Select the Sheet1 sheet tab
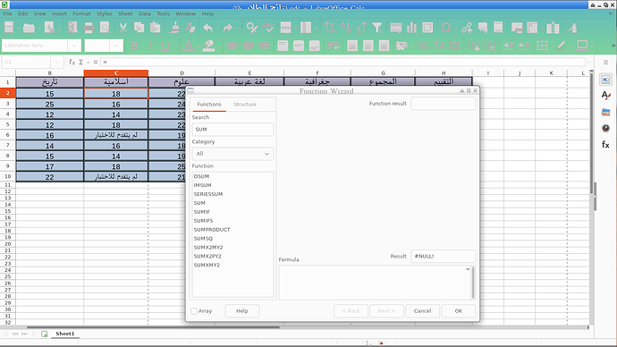The height and width of the screenshot is (347, 617). pyautogui.click(x=65, y=334)
